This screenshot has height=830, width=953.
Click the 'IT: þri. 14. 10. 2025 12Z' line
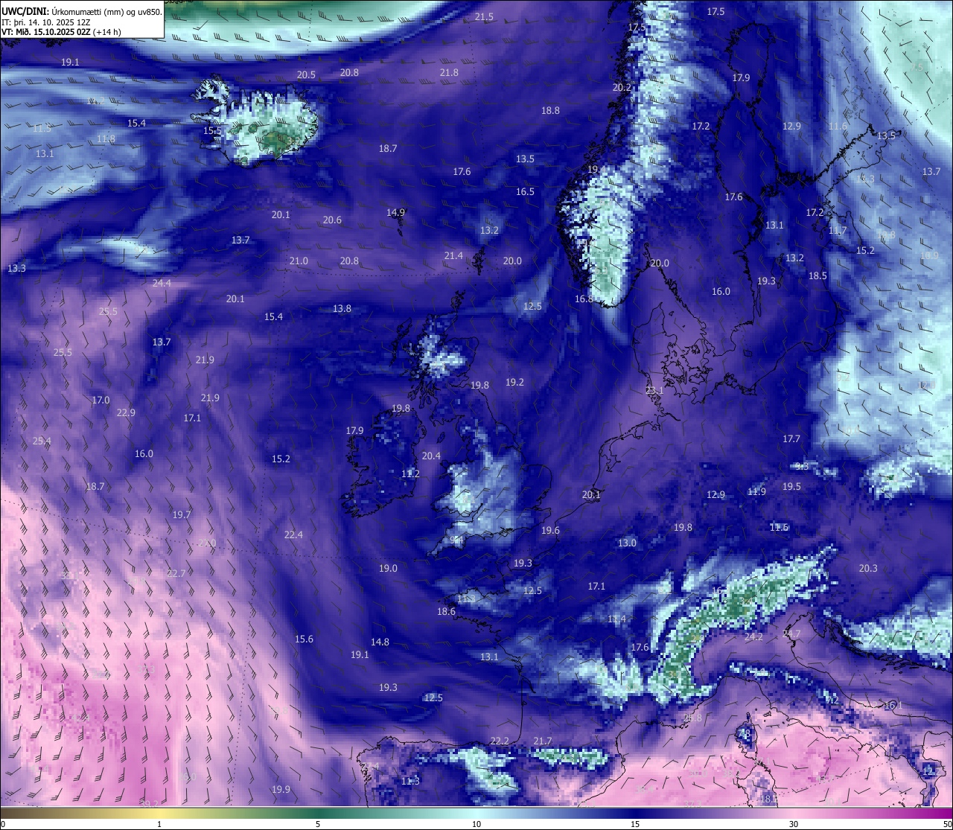[x=46, y=22]
